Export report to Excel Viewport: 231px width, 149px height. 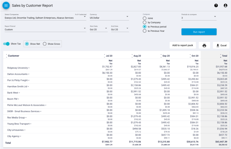(221, 45)
